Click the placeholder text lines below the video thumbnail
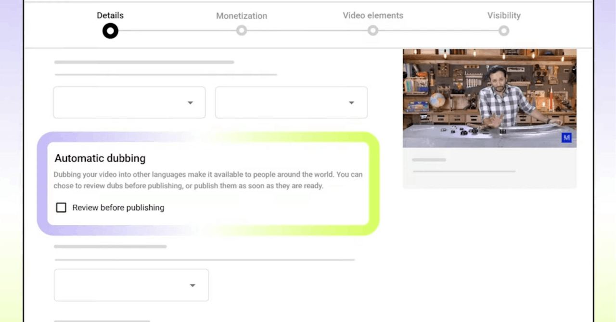This screenshot has height=322, width=616. click(463, 166)
